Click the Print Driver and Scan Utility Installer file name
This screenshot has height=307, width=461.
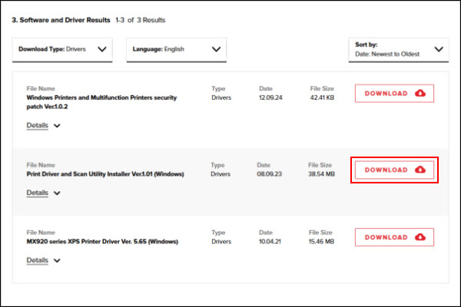click(105, 174)
